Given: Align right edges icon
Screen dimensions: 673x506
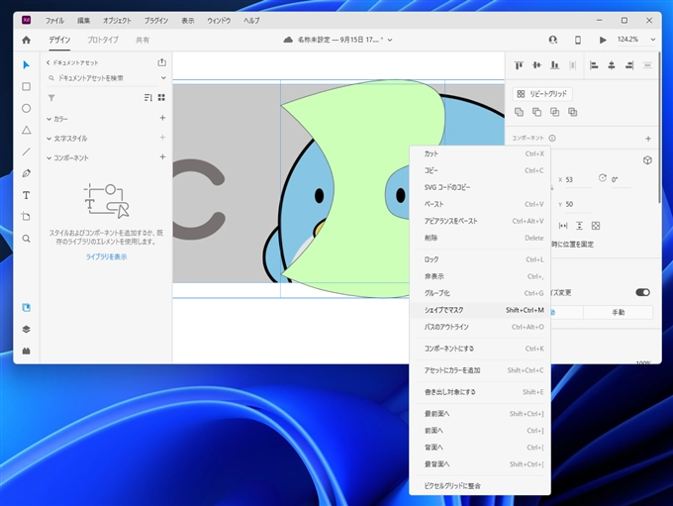Looking at the screenshot, I should (629, 65).
